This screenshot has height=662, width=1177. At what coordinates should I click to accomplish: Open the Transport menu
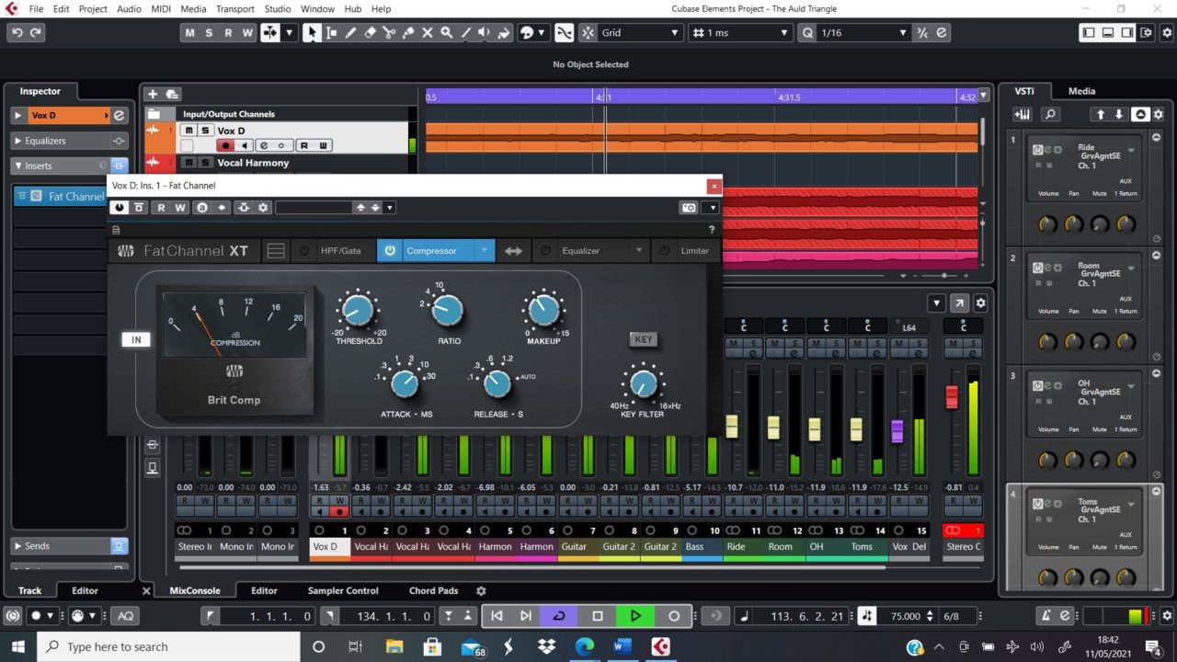(235, 8)
